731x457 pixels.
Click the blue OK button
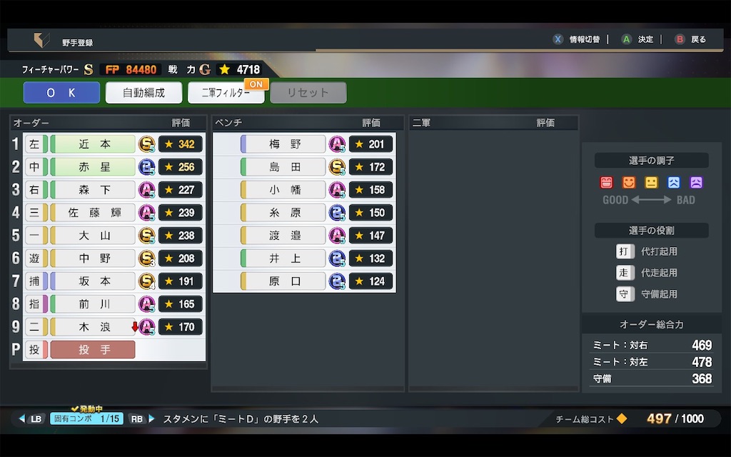point(61,93)
